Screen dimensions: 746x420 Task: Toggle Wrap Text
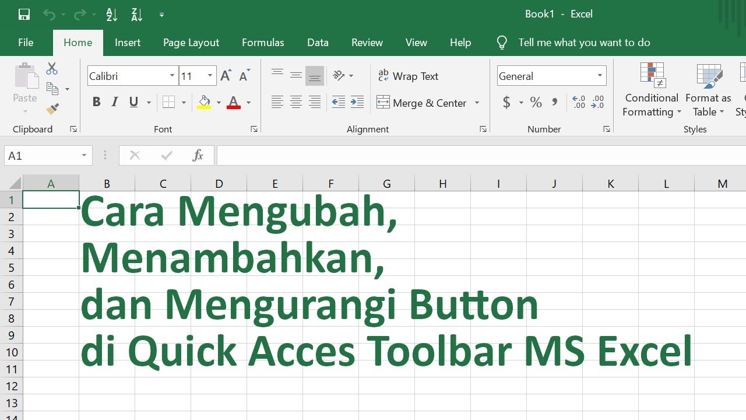(x=408, y=76)
